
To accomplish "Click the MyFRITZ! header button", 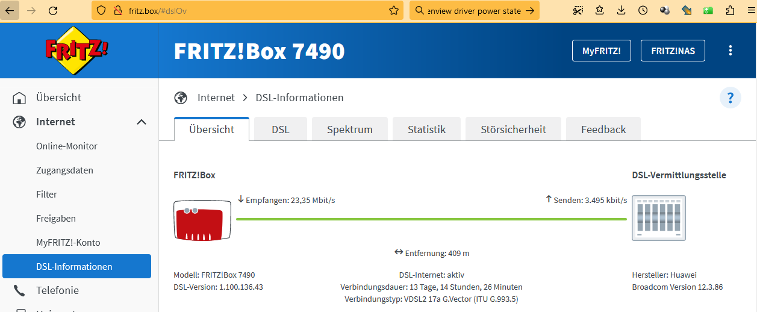I will click(x=602, y=51).
